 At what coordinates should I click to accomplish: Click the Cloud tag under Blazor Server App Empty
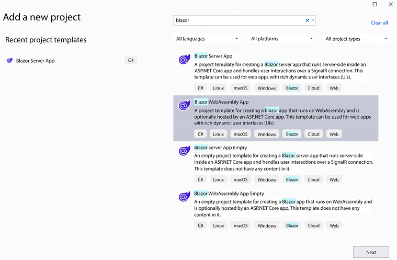click(x=313, y=179)
